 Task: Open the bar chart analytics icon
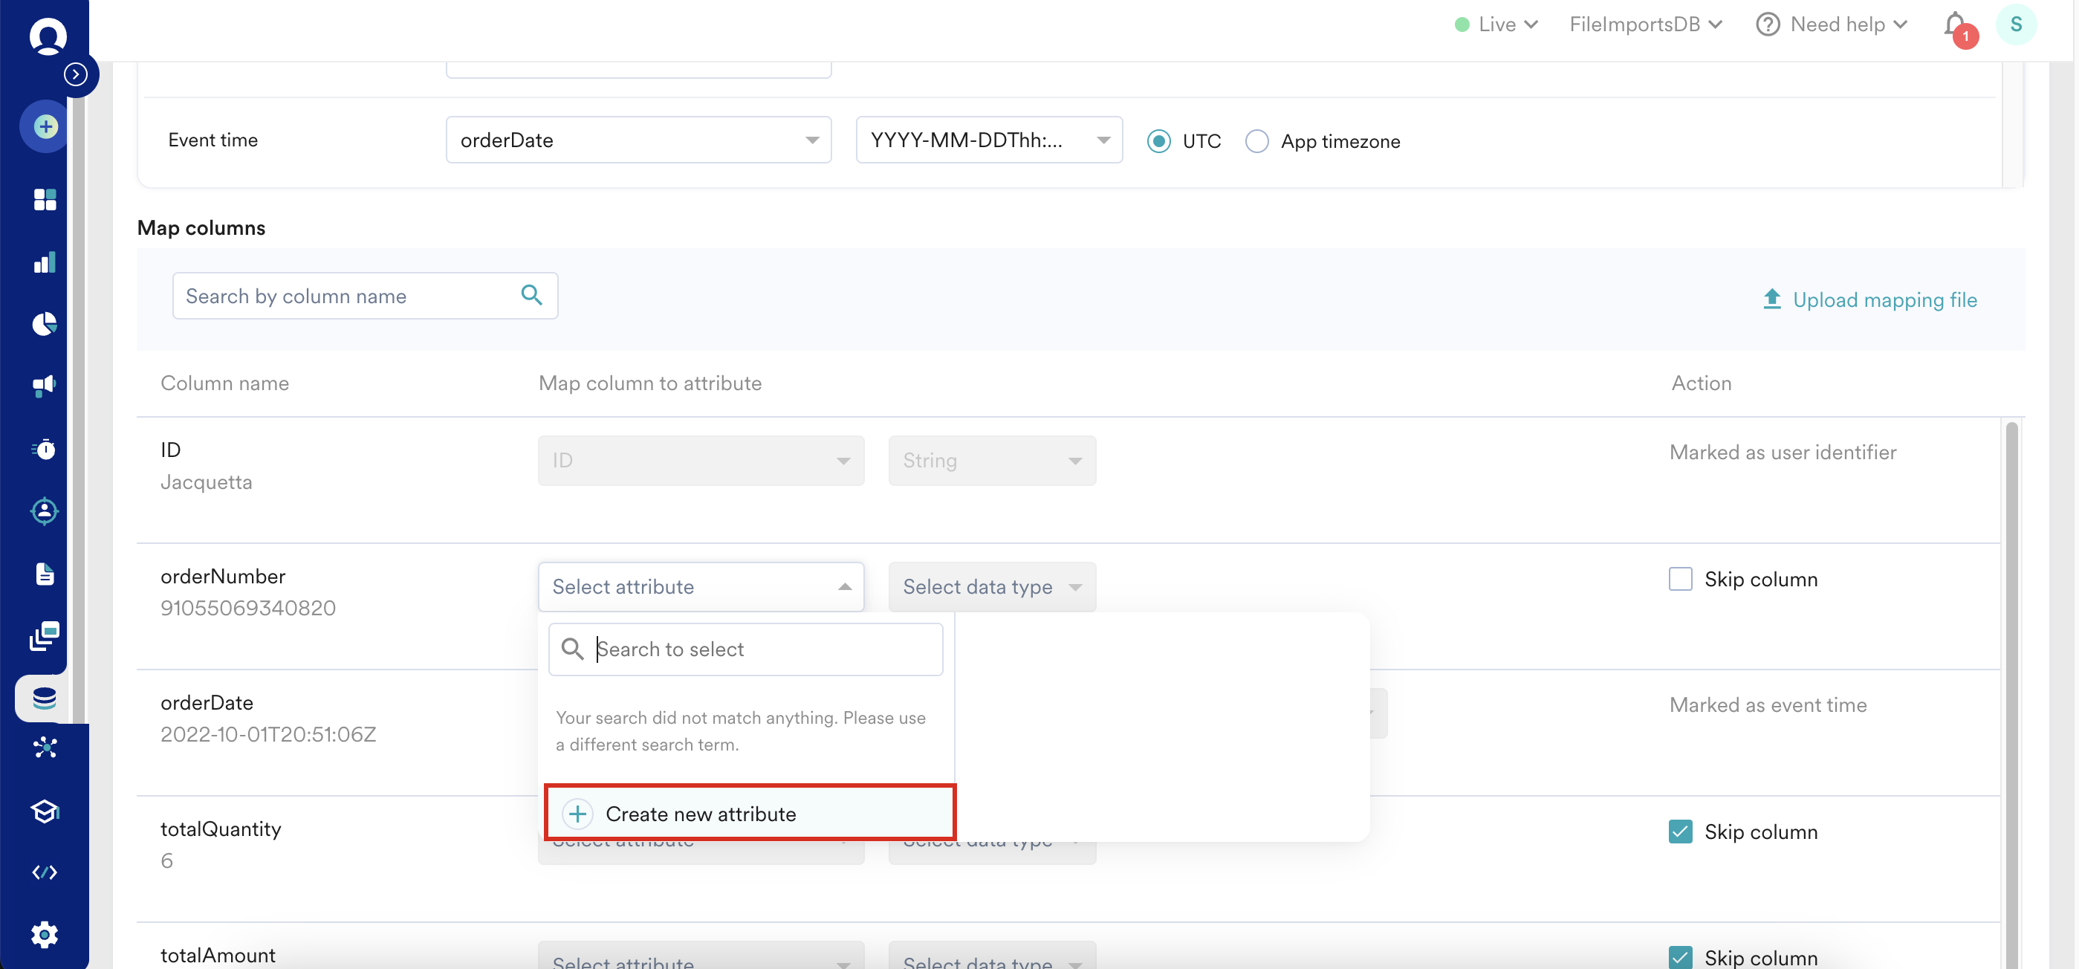click(x=45, y=262)
